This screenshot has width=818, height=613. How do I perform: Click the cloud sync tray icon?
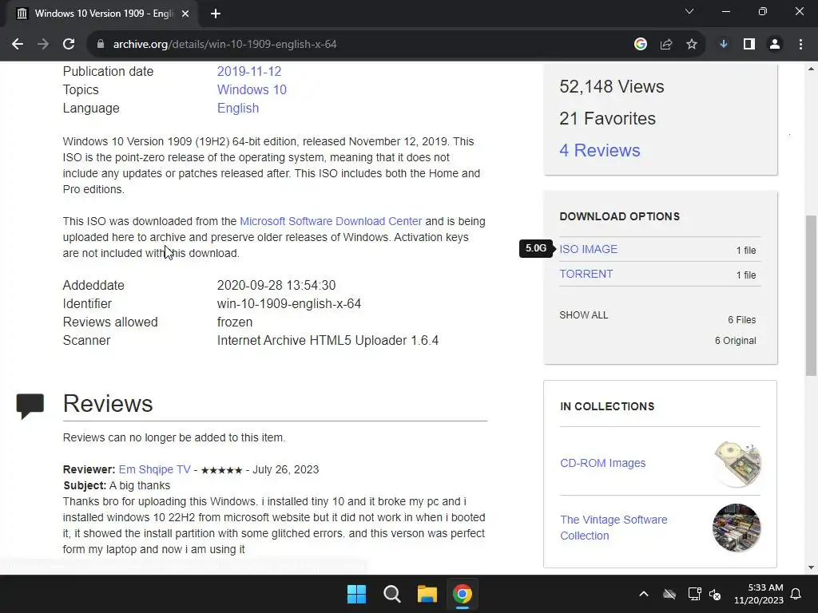tap(669, 594)
